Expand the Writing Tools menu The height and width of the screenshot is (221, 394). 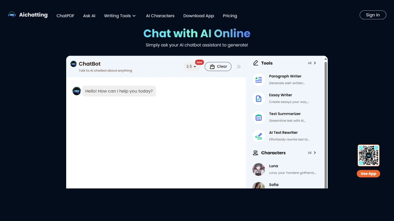[120, 16]
